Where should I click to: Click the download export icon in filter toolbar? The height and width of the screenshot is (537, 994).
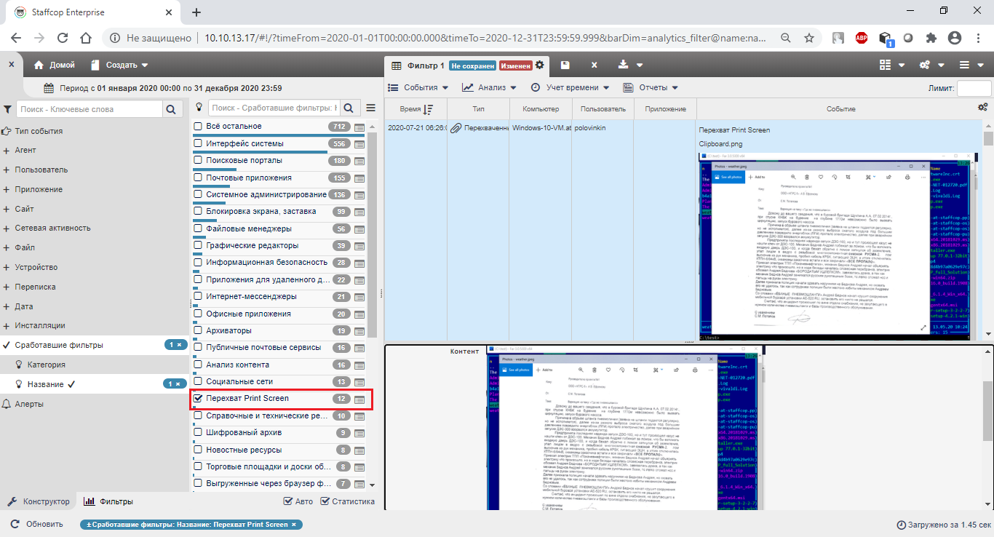(623, 65)
